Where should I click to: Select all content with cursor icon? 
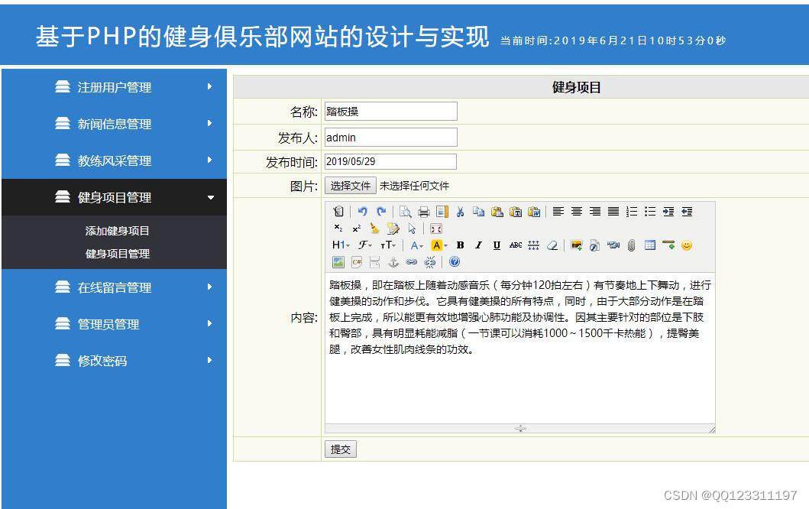(412, 229)
